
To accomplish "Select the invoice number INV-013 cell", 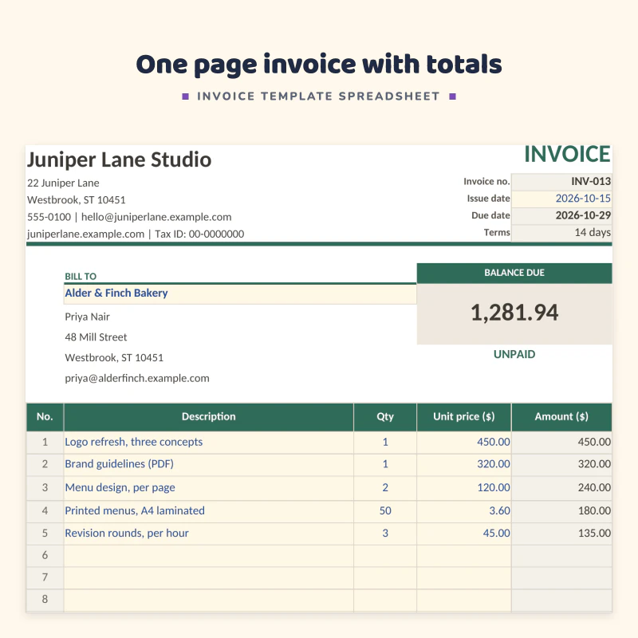I will click(561, 182).
